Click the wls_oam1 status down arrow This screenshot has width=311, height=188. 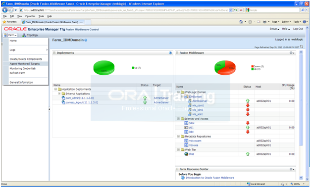point(248,105)
